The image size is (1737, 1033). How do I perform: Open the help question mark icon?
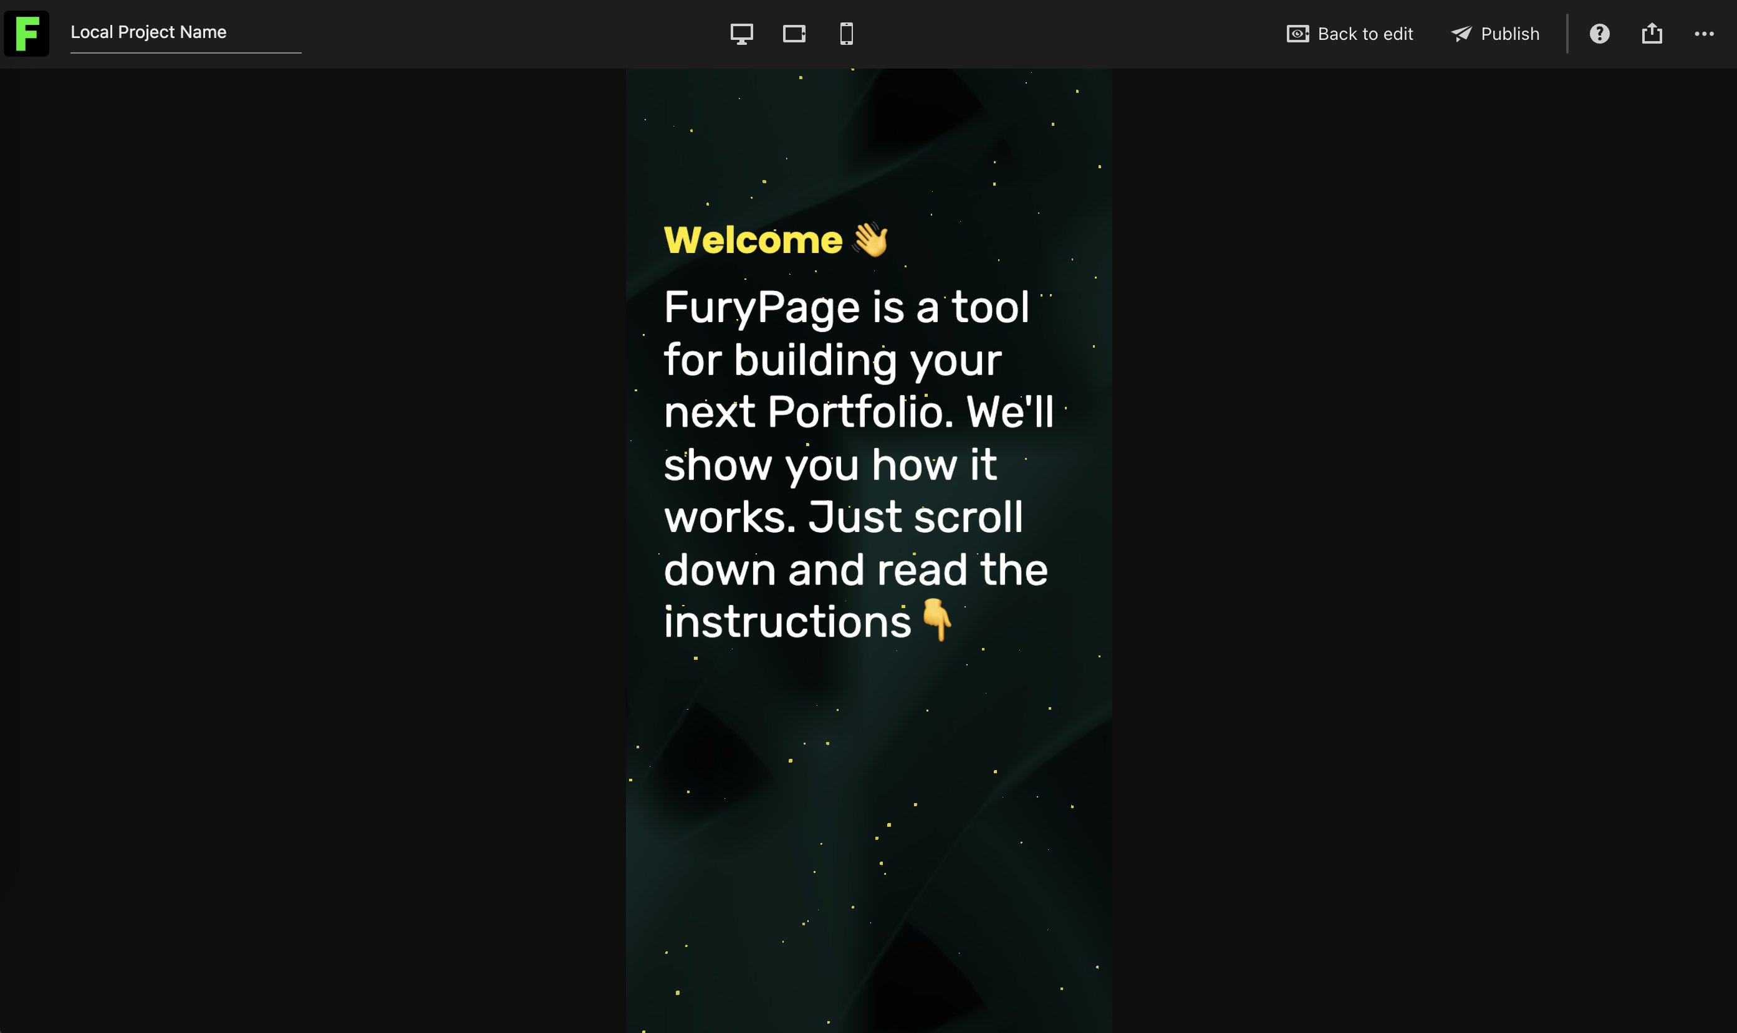coord(1600,34)
